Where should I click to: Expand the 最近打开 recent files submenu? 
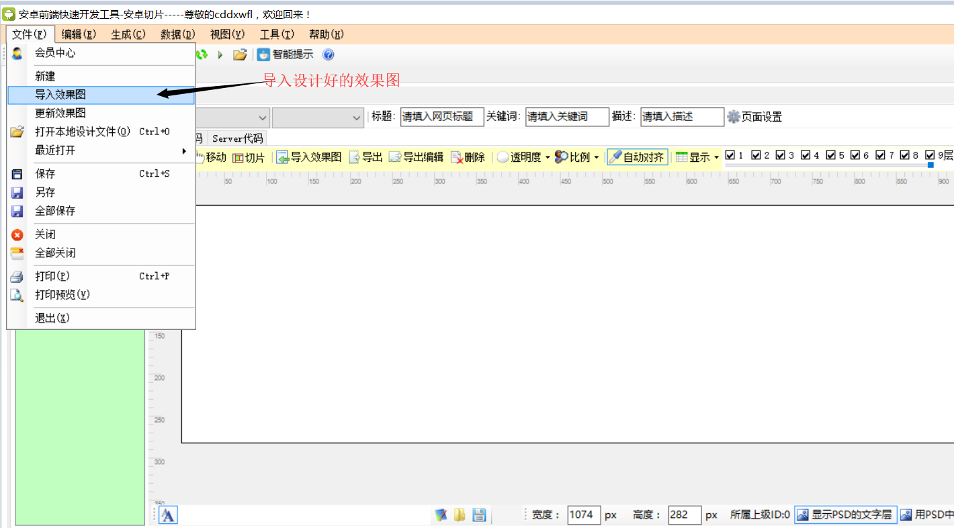point(101,150)
